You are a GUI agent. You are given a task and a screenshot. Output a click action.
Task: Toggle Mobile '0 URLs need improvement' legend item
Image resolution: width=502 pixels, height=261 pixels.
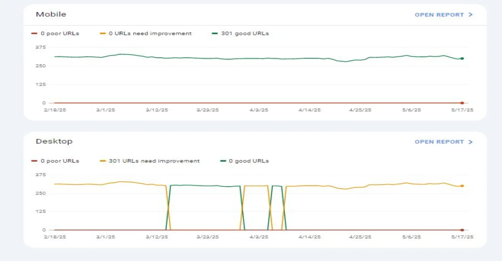click(145, 33)
